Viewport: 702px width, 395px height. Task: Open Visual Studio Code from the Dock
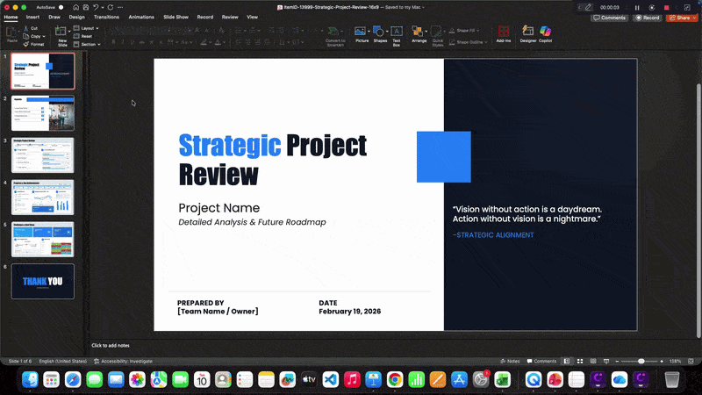pos(331,380)
